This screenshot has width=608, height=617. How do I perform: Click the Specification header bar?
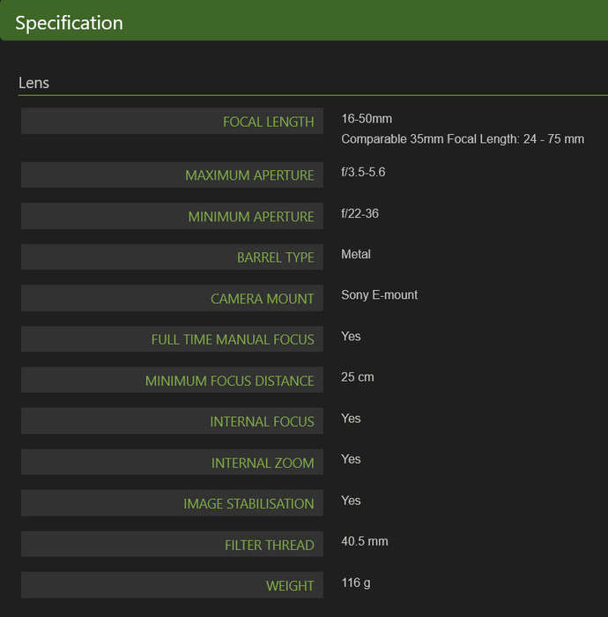[x=304, y=20]
